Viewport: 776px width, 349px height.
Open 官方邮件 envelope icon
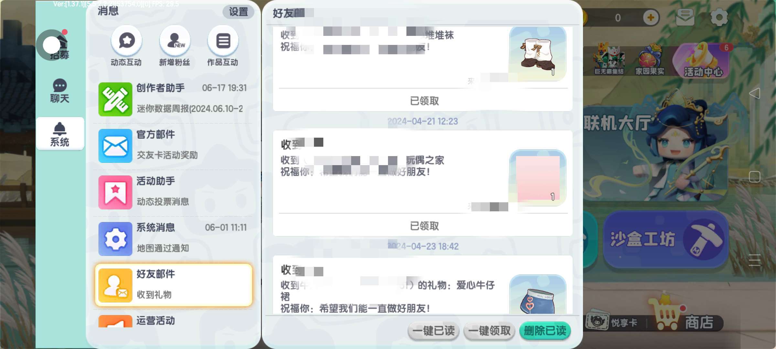115,146
